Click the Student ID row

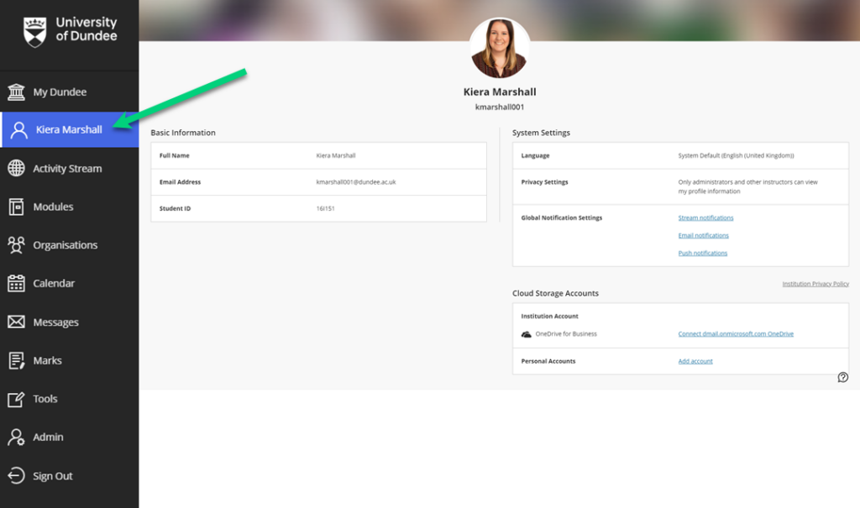[x=318, y=208]
